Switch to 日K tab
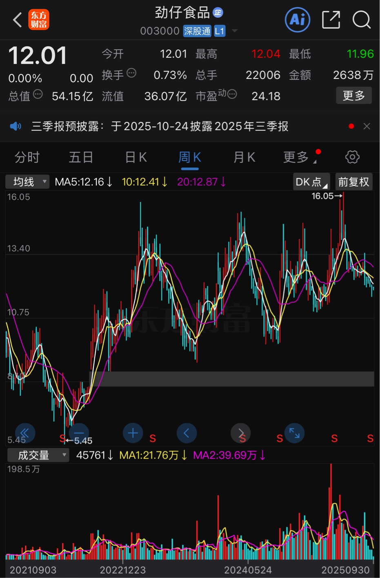The image size is (380, 578). [x=136, y=157]
